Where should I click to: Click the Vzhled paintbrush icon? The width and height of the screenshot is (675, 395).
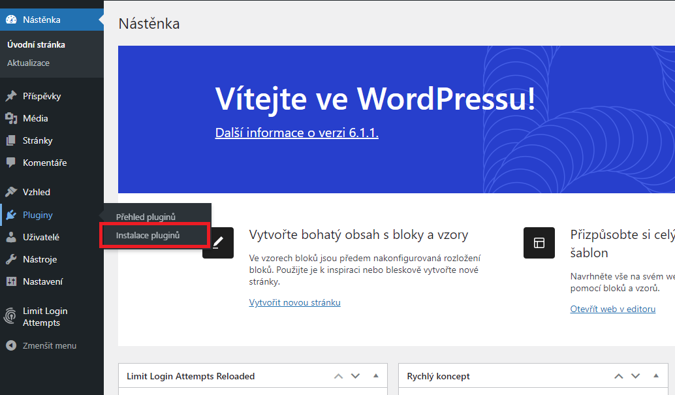pos(11,192)
